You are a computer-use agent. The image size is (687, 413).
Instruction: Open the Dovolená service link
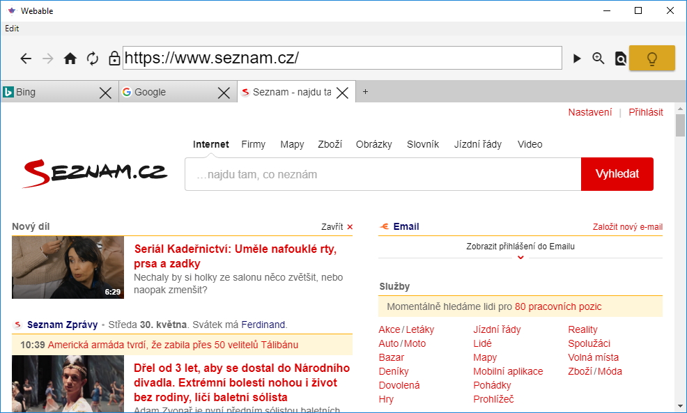[x=399, y=385]
